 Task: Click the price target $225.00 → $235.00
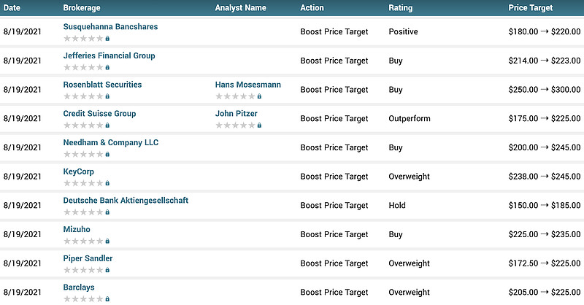(x=545, y=234)
